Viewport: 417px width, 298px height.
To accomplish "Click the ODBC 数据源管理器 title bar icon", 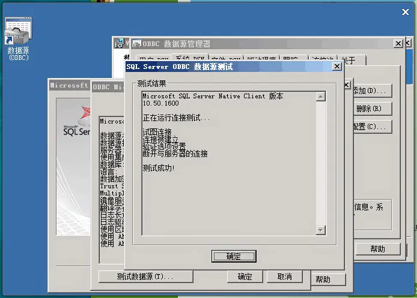I will 136,43.
